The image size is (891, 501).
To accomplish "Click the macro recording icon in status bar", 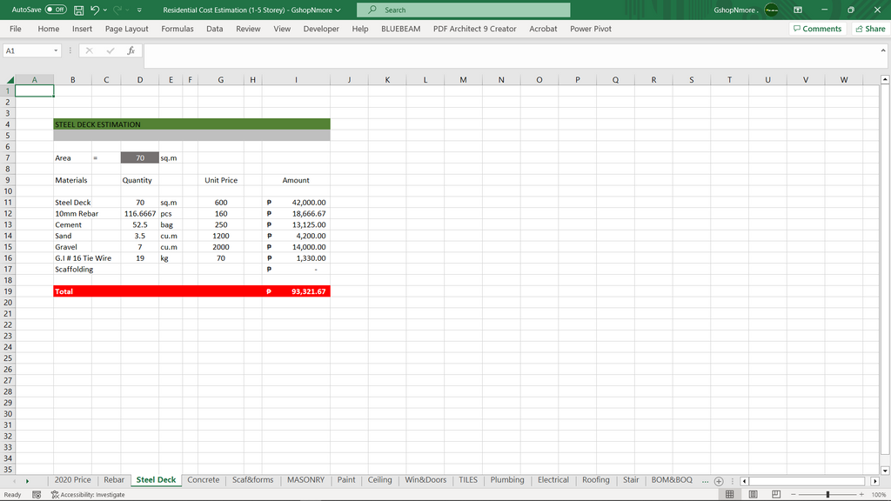I will point(37,495).
